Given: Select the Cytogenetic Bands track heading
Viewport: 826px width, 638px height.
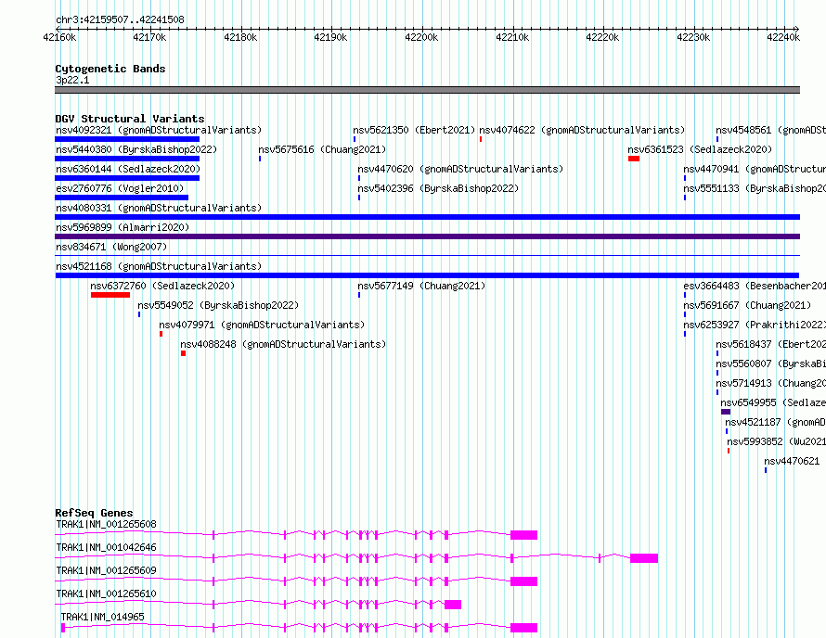Looking at the screenshot, I should (110, 69).
